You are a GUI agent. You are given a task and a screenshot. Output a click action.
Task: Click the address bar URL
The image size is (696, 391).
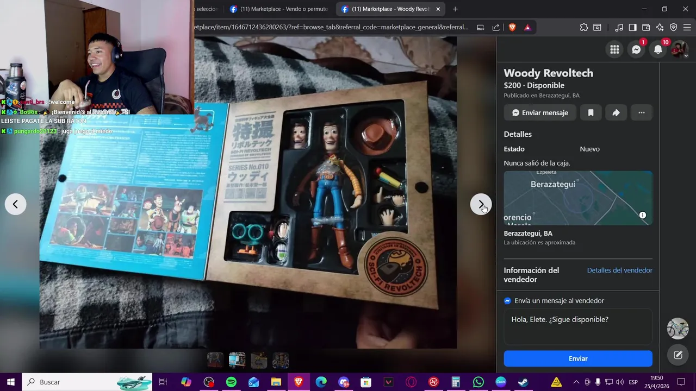332,27
